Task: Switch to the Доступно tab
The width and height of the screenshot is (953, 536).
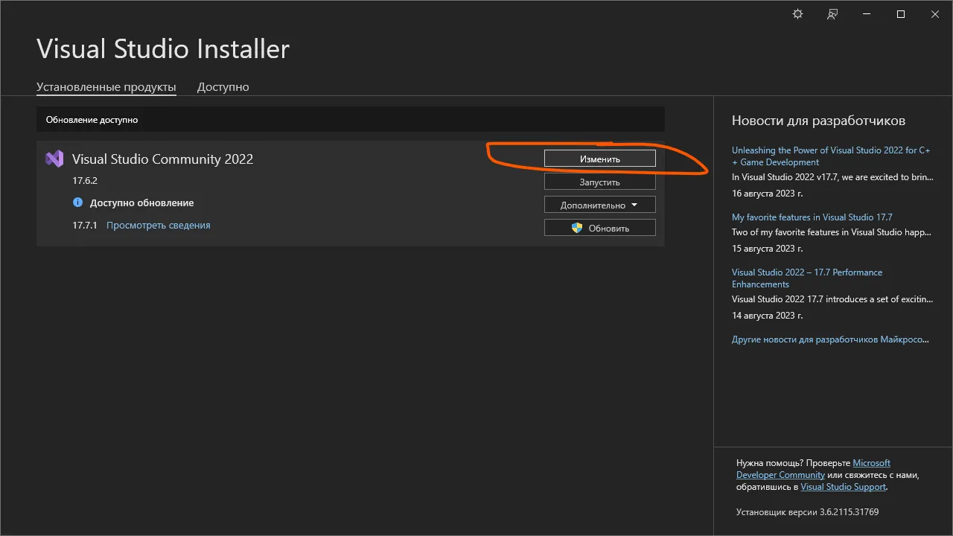Action: 223,87
